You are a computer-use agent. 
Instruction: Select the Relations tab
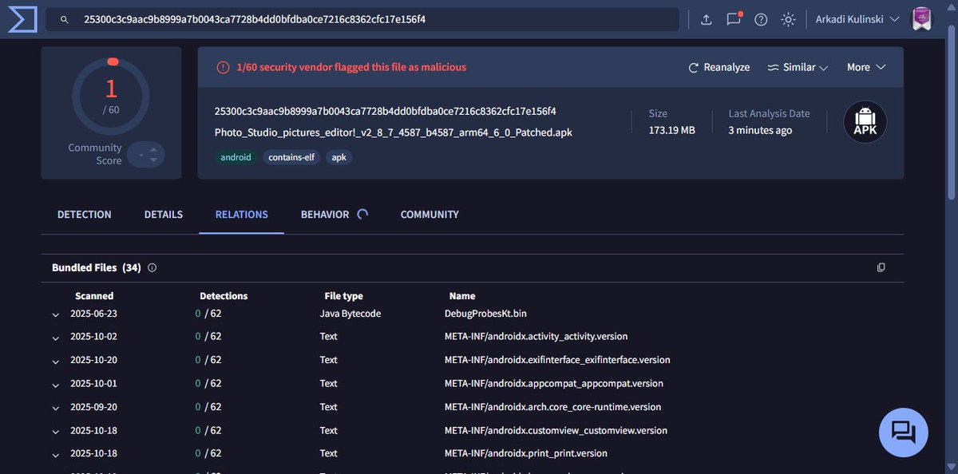pos(242,215)
